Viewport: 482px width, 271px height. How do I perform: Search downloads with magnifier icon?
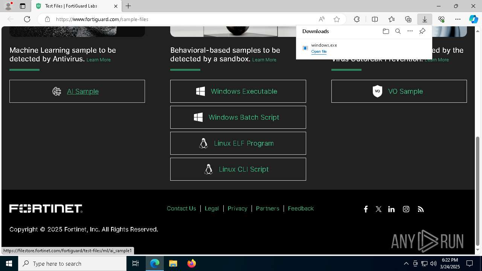(398, 31)
